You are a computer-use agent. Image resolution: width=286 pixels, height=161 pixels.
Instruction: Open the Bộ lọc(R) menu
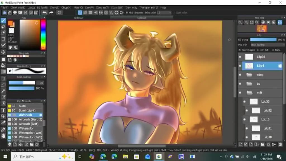coord(42,8)
